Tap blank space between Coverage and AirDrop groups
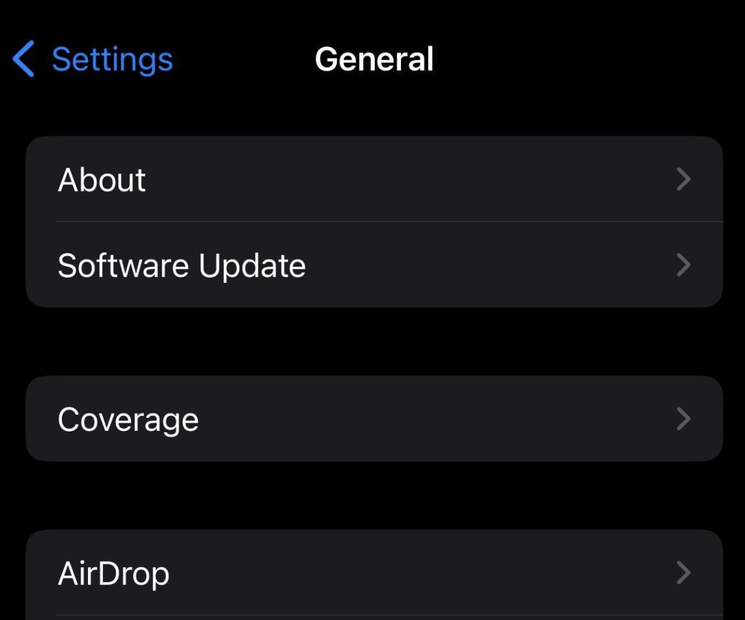745x620 pixels. click(372, 495)
